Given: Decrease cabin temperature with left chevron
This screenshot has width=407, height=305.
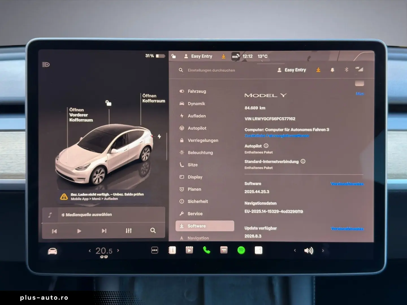Looking at the screenshot, I should (90, 250).
